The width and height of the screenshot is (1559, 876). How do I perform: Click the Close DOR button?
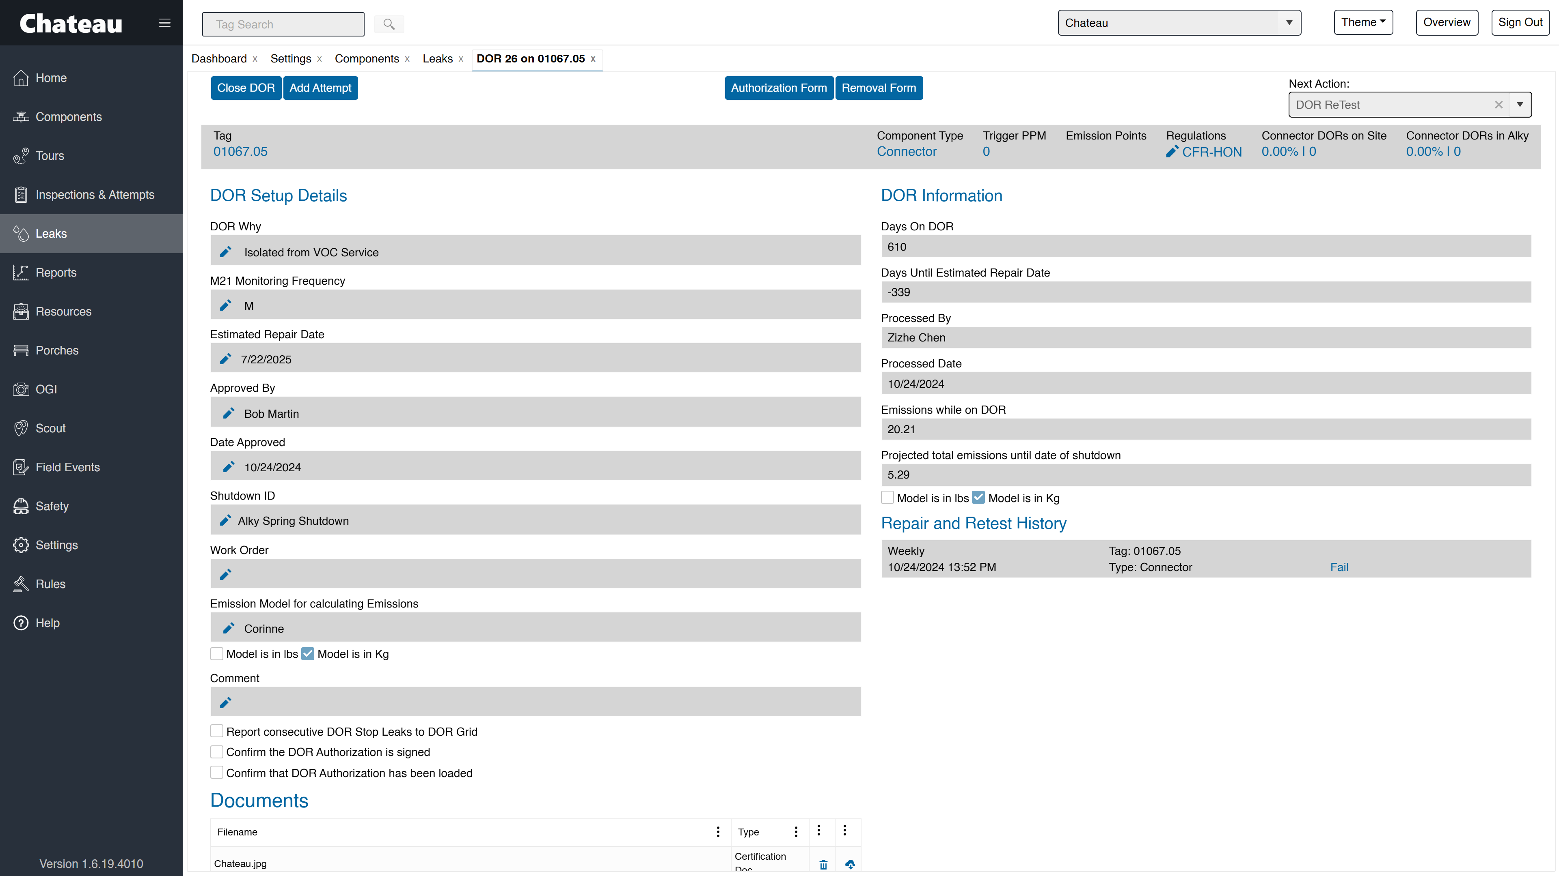[x=246, y=88]
